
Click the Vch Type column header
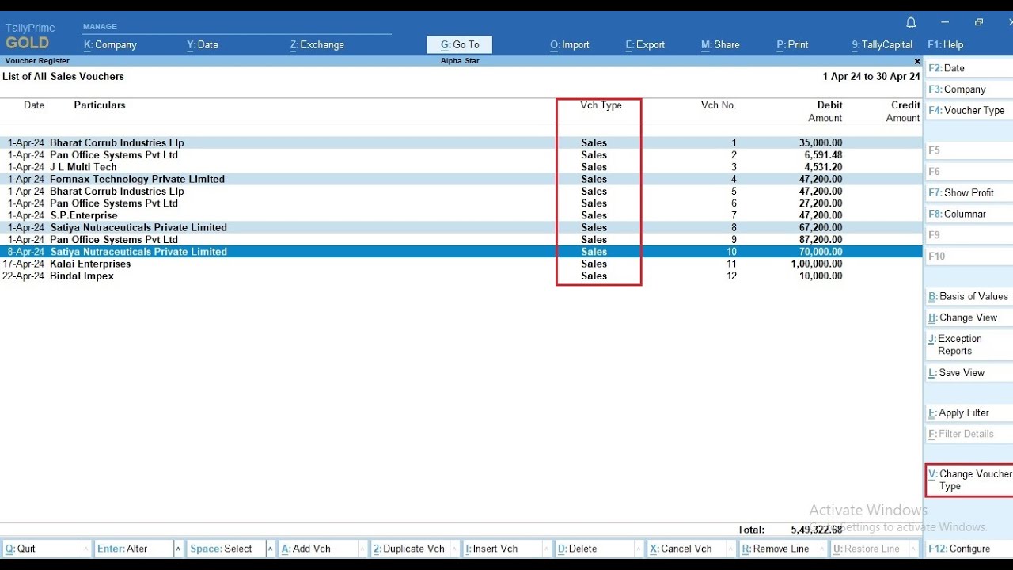coord(601,105)
